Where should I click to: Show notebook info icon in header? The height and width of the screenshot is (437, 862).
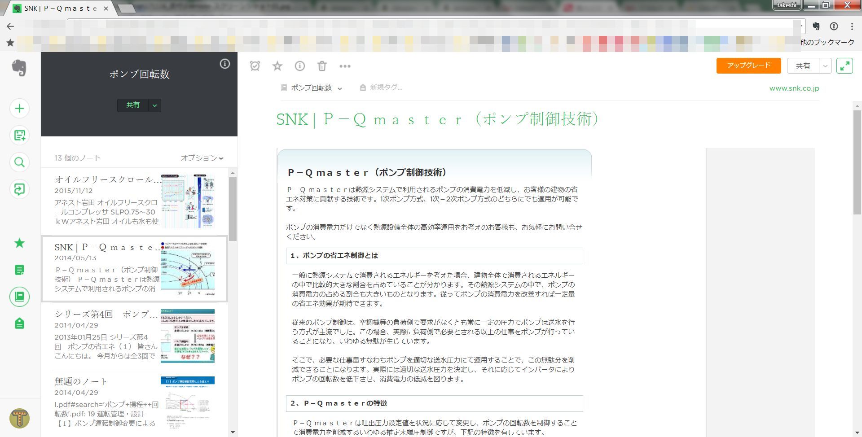(224, 64)
